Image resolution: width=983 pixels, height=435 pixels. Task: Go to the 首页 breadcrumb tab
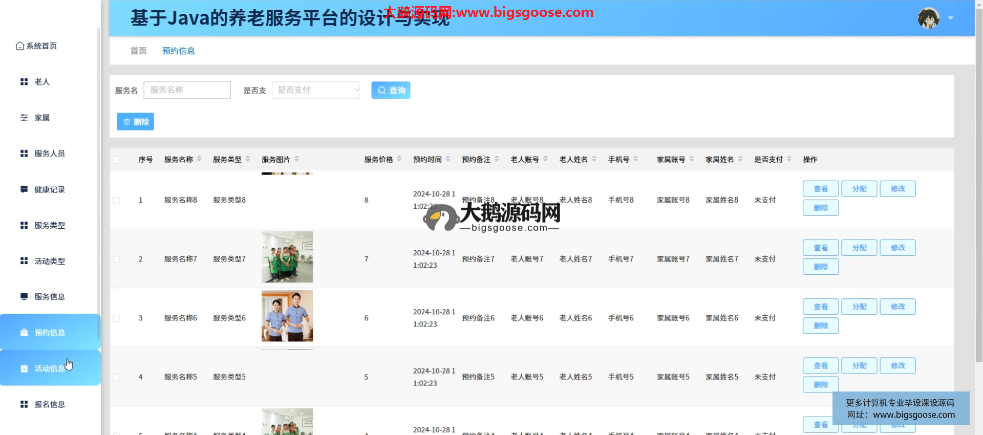click(x=138, y=51)
